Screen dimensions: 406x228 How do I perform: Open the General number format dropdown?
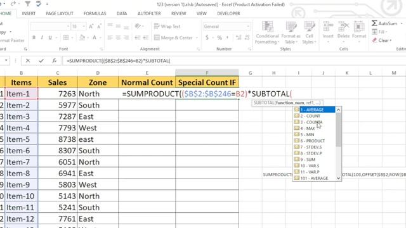pyautogui.click(x=248, y=27)
